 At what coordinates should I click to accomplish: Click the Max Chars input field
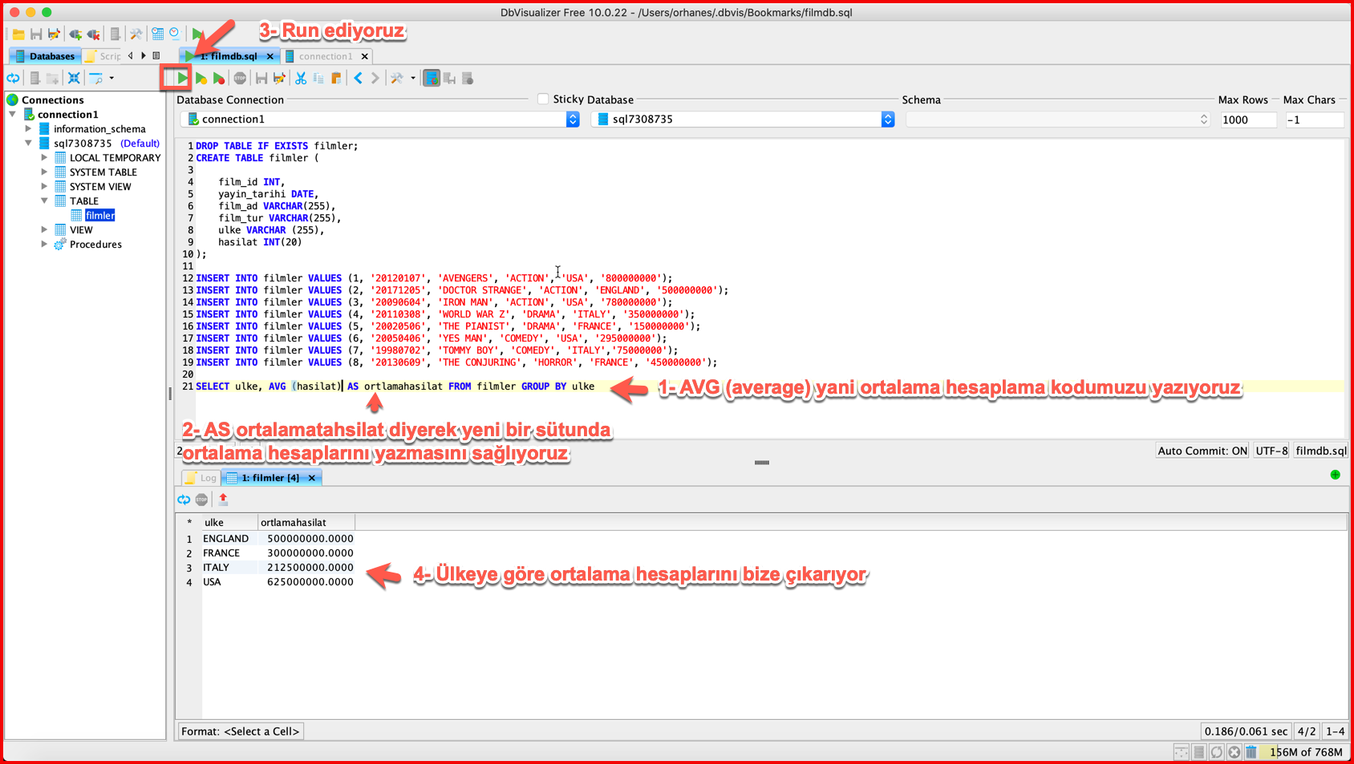(1314, 119)
